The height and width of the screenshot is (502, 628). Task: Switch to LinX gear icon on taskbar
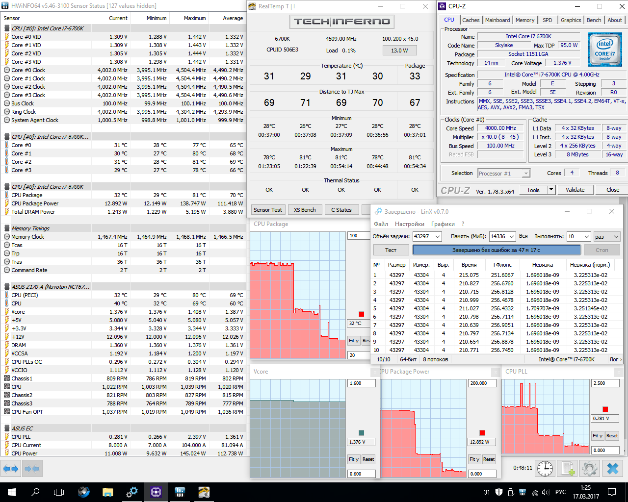click(132, 492)
